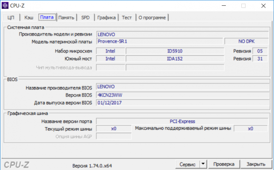274x170 pixels.
Task: Select the BIOS version 4KCN23WW field
Action: pos(183,95)
